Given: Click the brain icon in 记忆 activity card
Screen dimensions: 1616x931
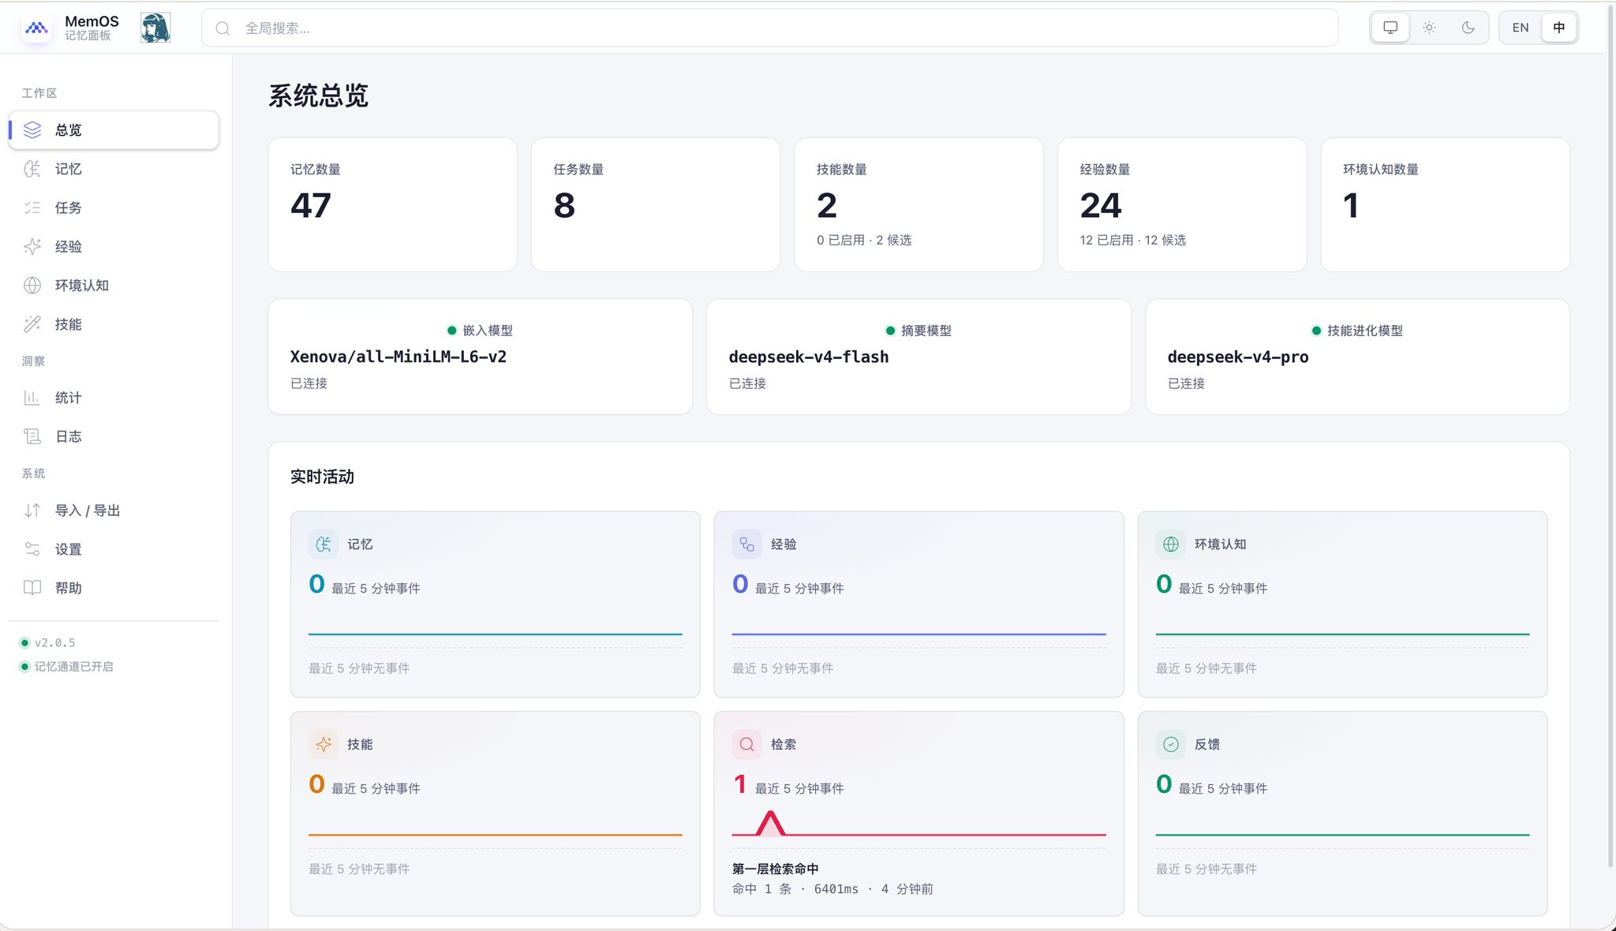Looking at the screenshot, I should pos(324,544).
